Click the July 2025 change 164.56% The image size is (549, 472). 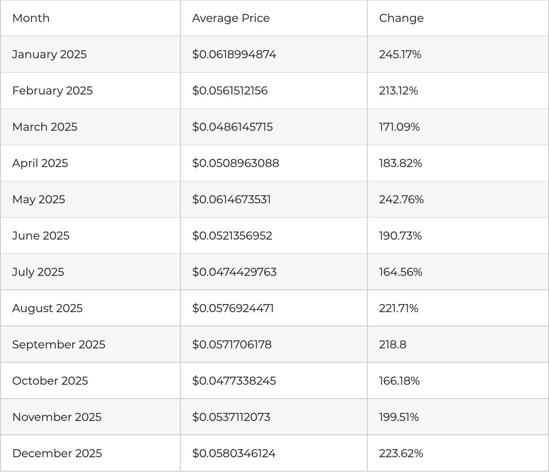coord(401,272)
